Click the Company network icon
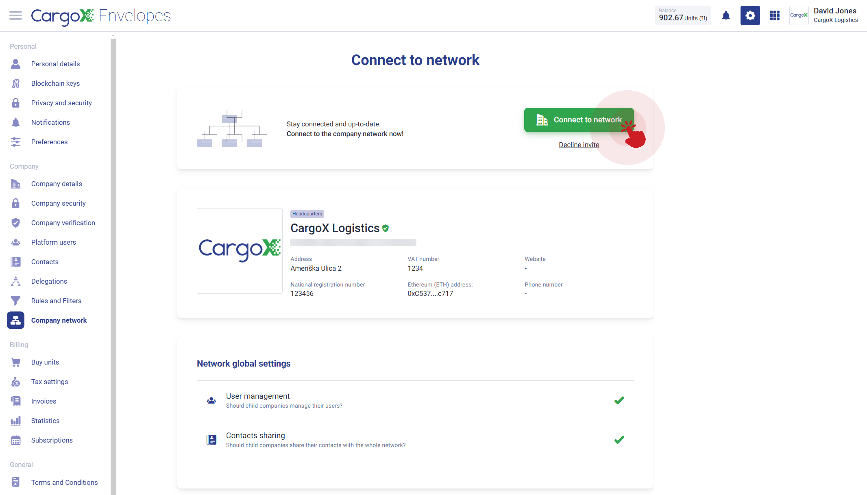 (15, 320)
